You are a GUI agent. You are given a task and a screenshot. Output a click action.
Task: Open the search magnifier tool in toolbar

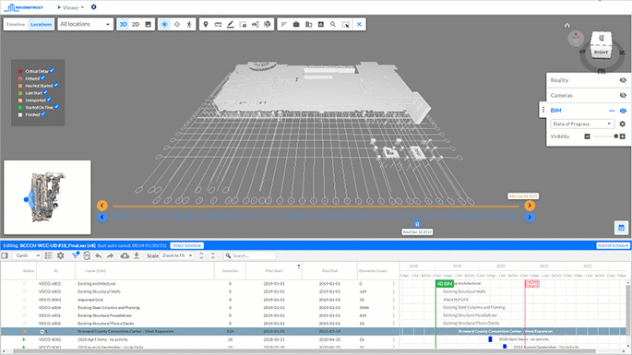tap(333, 25)
